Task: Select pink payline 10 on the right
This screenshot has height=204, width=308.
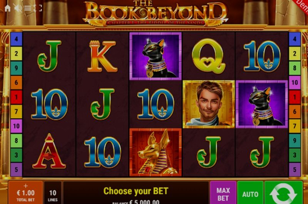Action: point(295,82)
